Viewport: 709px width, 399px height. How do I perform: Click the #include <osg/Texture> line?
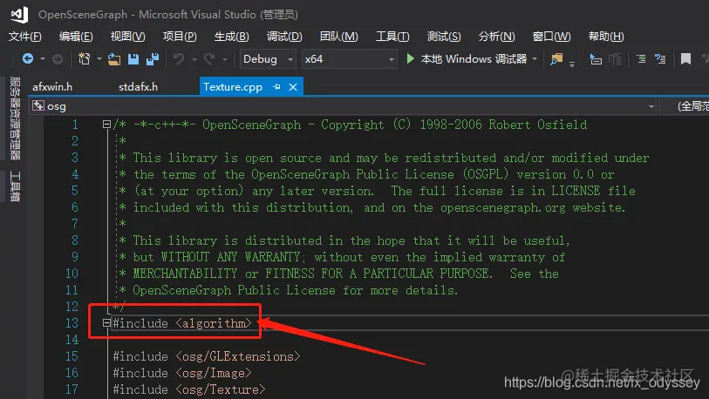189,389
